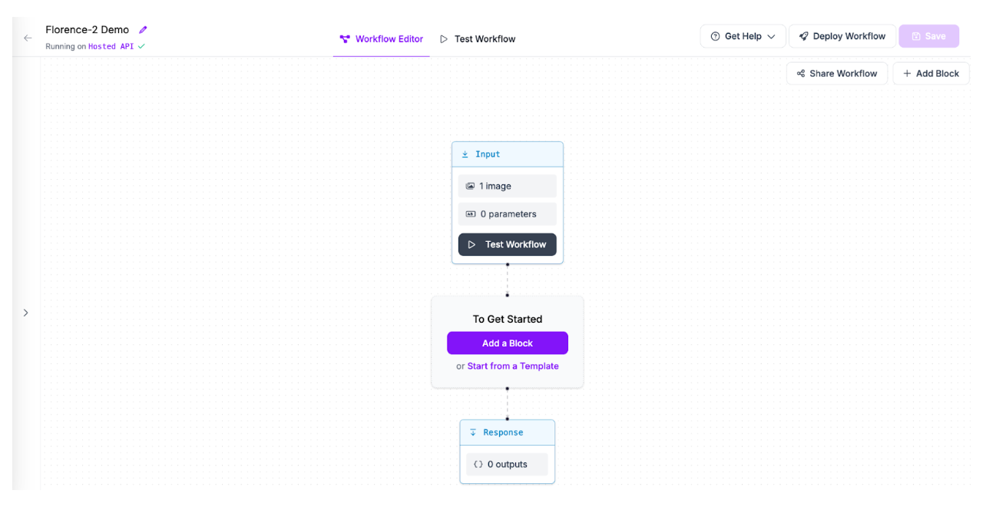
Task: Click the pencil icon to rename workflow
Action: point(143,30)
